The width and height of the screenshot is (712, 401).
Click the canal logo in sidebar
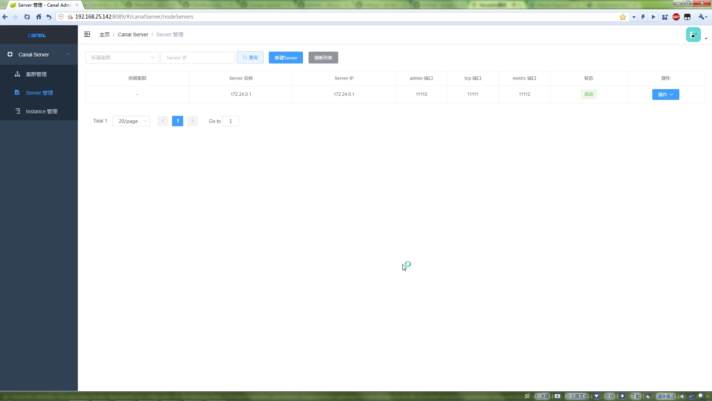click(x=37, y=35)
